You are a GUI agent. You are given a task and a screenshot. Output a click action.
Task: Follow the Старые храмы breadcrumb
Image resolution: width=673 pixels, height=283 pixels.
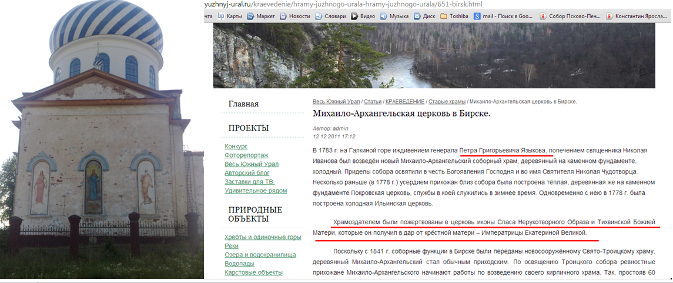coord(447,101)
